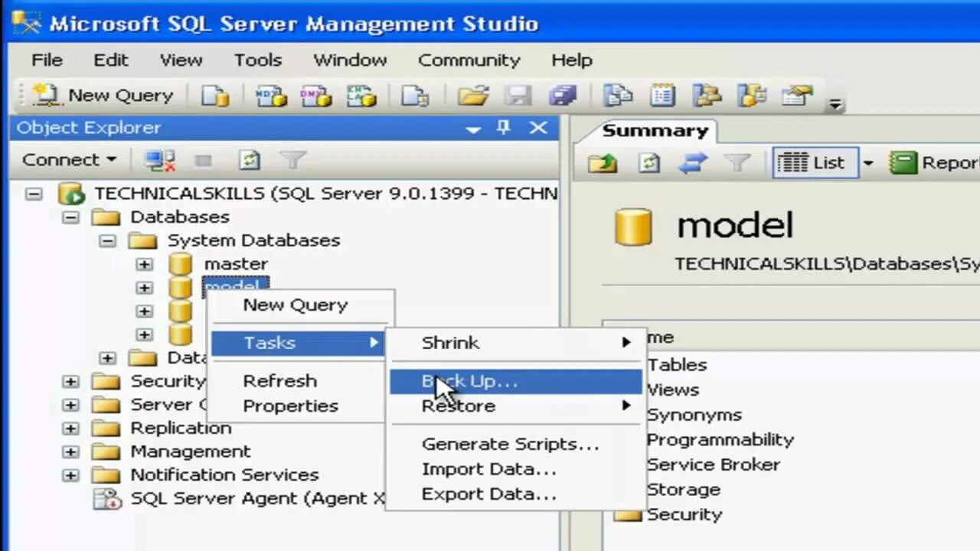Open the File menu
This screenshot has height=551, width=980.
(x=47, y=60)
